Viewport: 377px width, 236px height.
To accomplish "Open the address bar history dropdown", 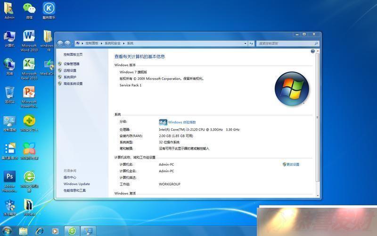I will [x=245, y=43].
